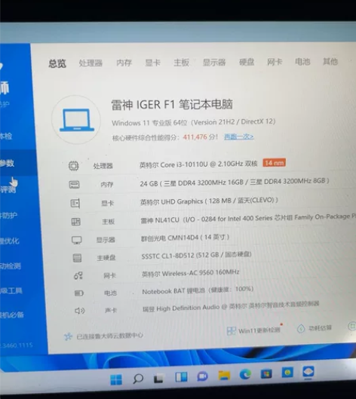This screenshot has width=356, height=399.
Task: Click the CMN14D4 display details text
Action: (186, 238)
